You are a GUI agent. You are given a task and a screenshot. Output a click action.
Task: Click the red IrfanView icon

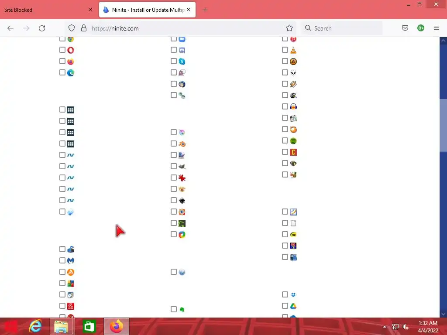[x=182, y=178]
